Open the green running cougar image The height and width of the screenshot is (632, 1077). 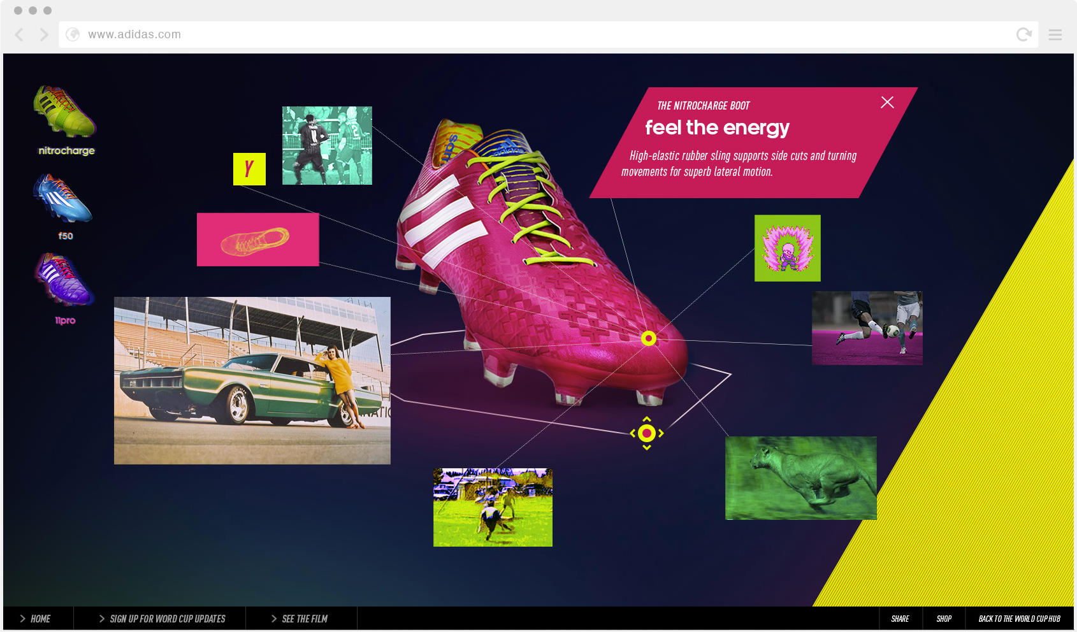coord(801,478)
